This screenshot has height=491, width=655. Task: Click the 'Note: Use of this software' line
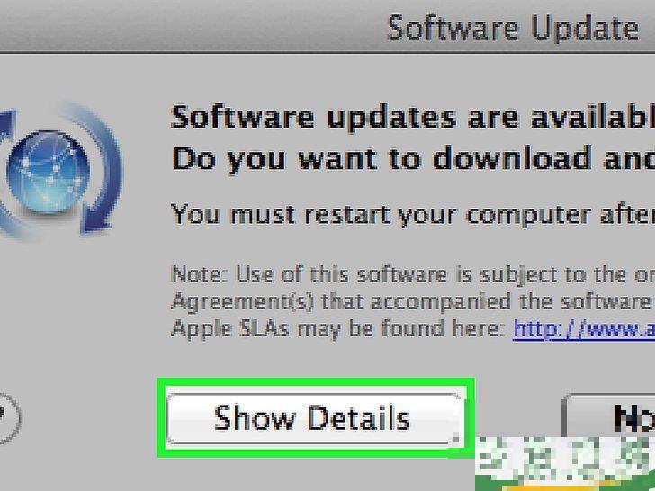point(413,275)
